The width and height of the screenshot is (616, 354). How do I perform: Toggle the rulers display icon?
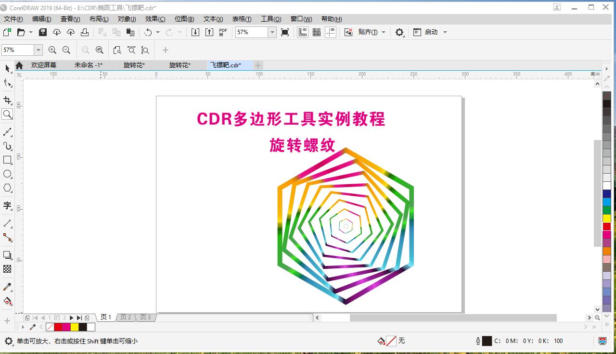pyautogui.click(x=302, y=32)
